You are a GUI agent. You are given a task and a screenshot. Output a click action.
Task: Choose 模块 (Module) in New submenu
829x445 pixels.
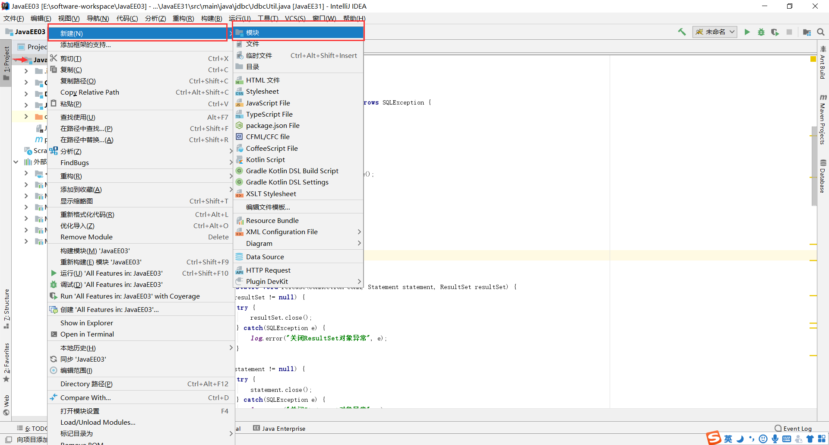point(298,32)
